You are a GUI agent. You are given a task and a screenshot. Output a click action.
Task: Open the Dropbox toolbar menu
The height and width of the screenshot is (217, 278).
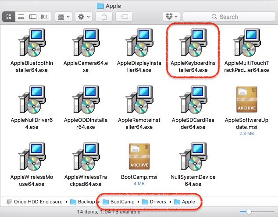tap(171, 17)
